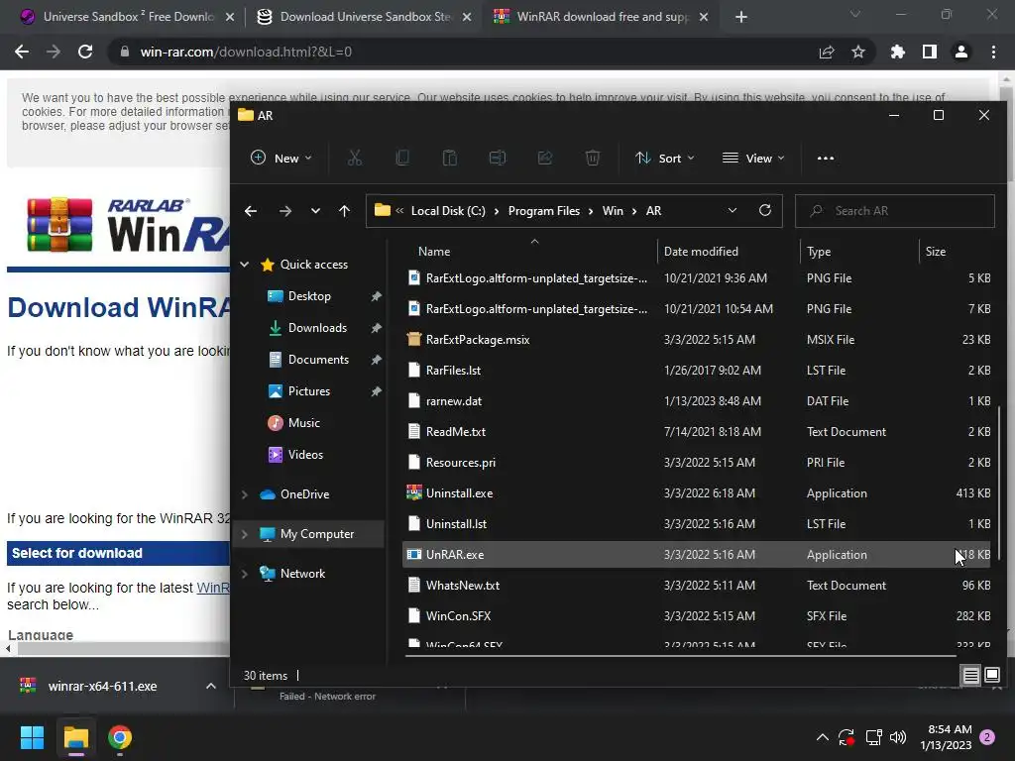This screenshot has height=761, width=1015.
Task: Open a new Chrome tab
Action: coord(741,17)
